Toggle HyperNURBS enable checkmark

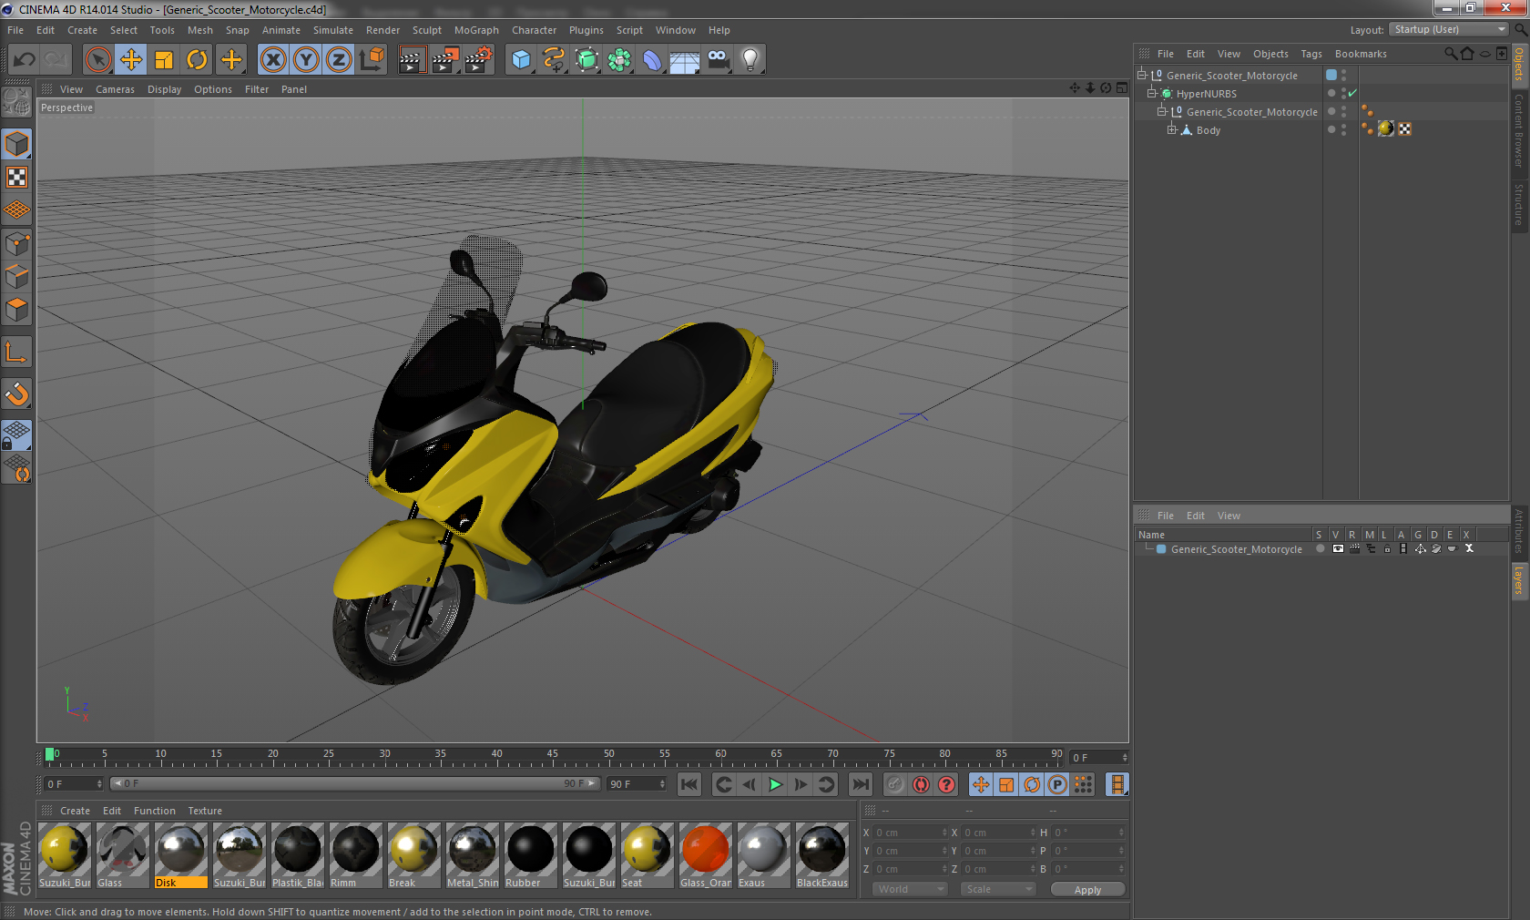tap(1352, 93)
